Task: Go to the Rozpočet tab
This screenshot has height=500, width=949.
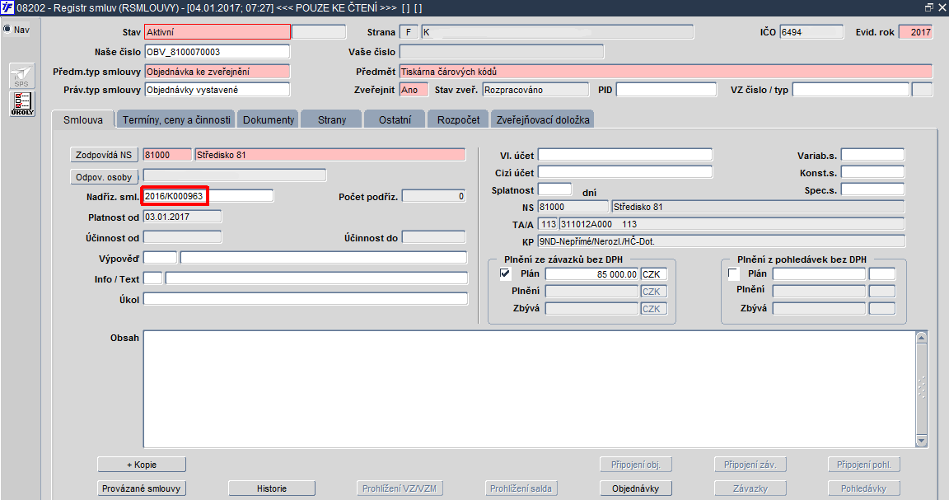Action: [458, 119]
